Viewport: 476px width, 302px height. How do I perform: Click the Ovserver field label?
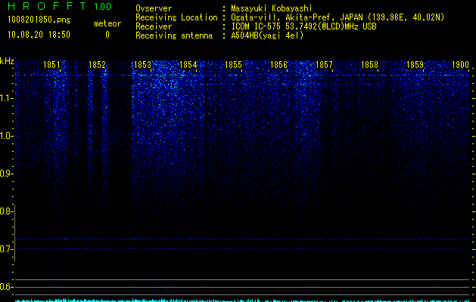(x=154, y=8)
